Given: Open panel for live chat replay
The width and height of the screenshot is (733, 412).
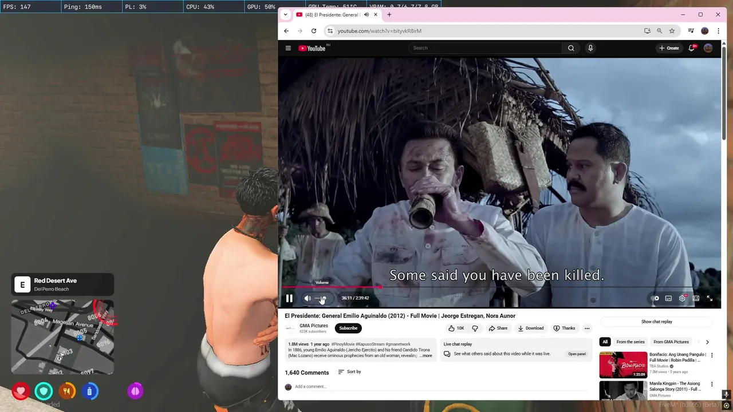Looking at the screenshot, I should pos(577,354).
